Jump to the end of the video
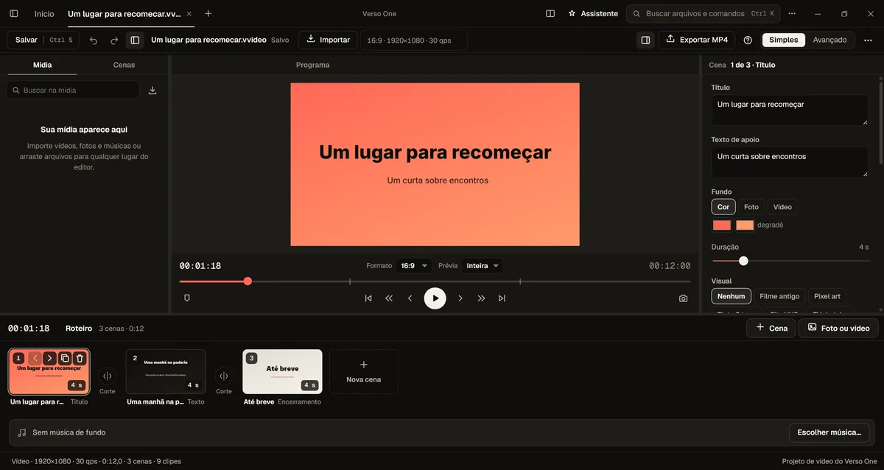 502,298
